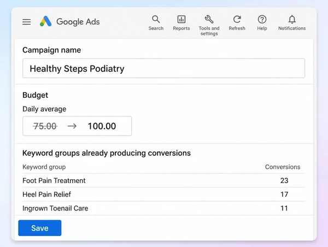Click the Google Ads logo
The image size is (328, 247).
45,21
